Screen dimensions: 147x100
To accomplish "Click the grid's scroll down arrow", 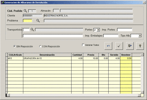I will pyautogui.click(x=142, y=92).
